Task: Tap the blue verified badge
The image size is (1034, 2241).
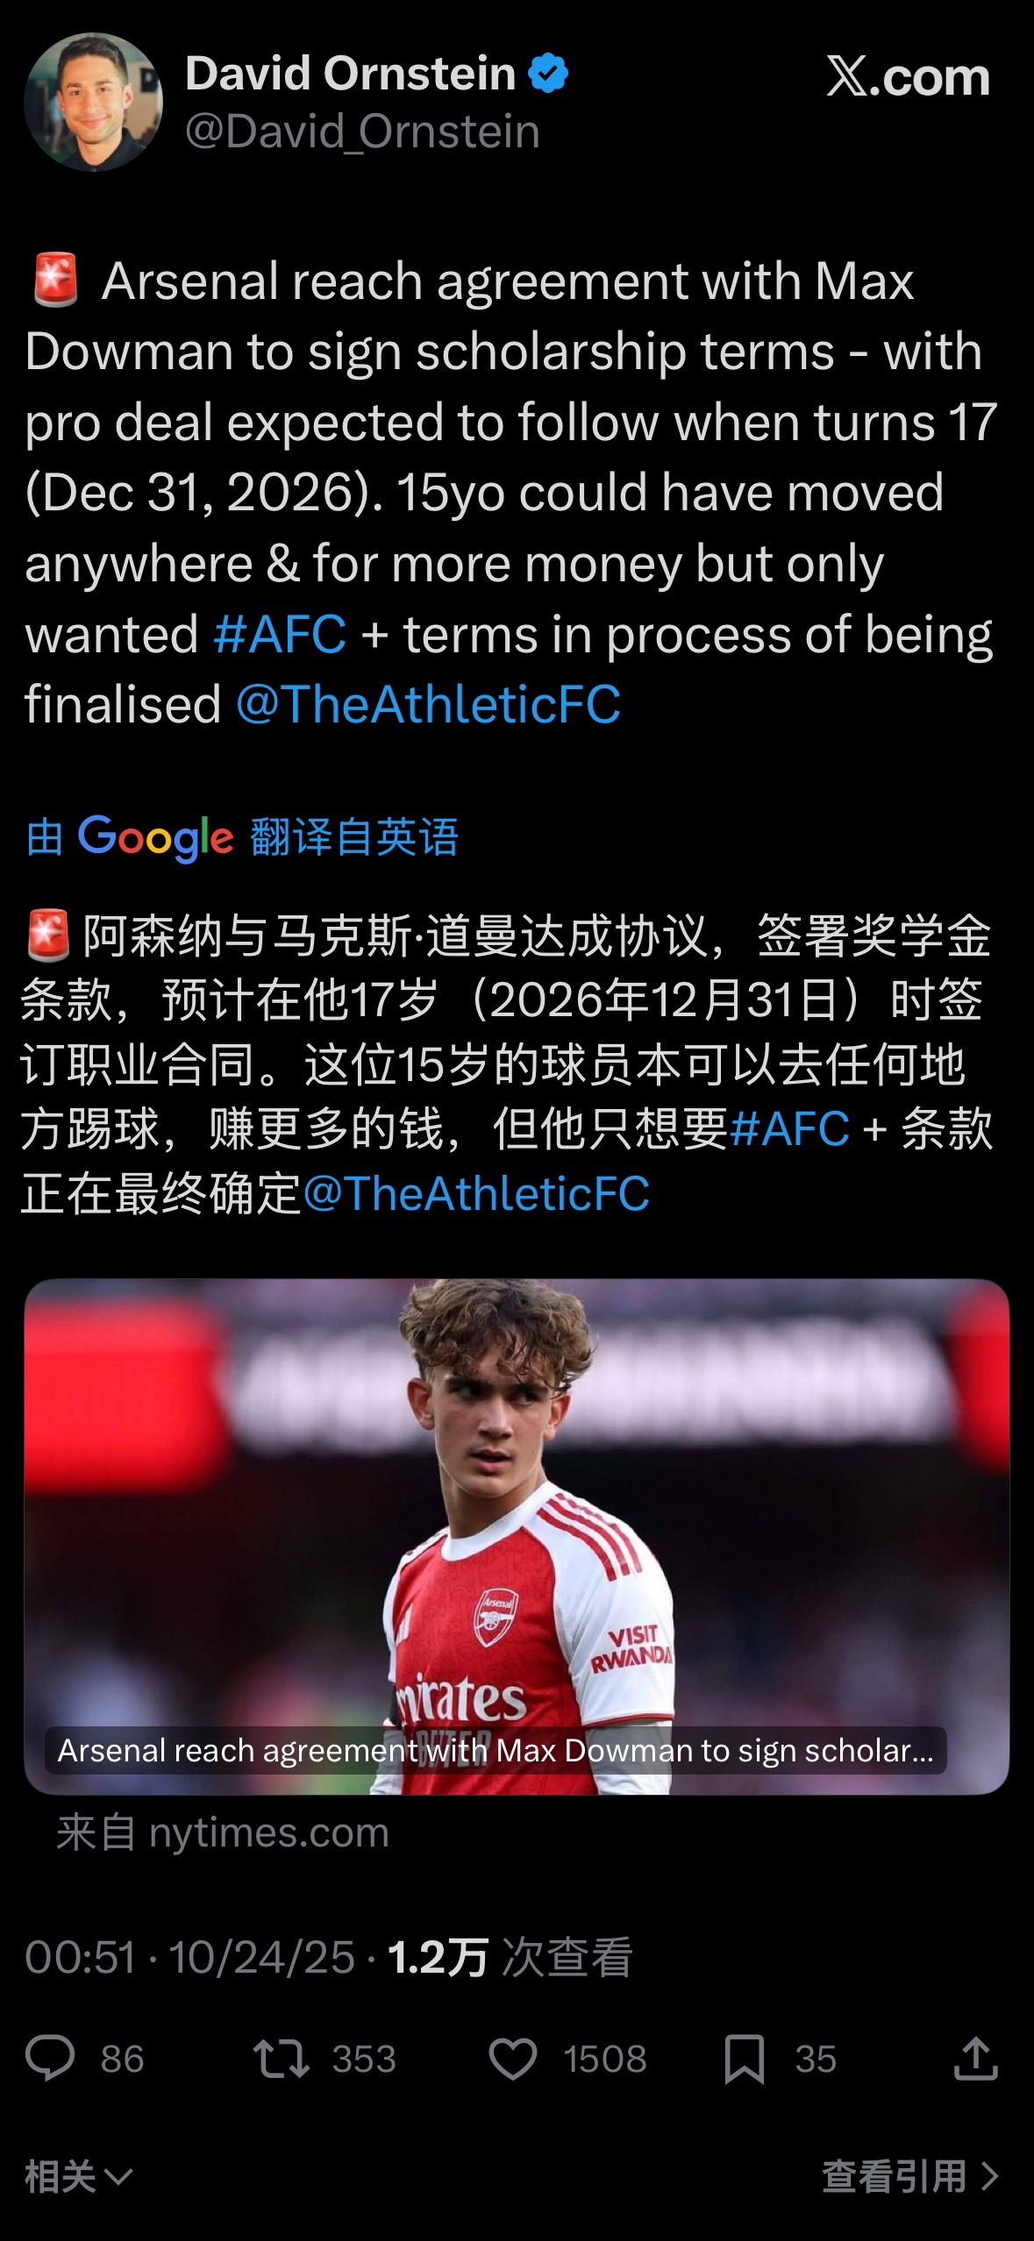Action: [x=548, y=73]
